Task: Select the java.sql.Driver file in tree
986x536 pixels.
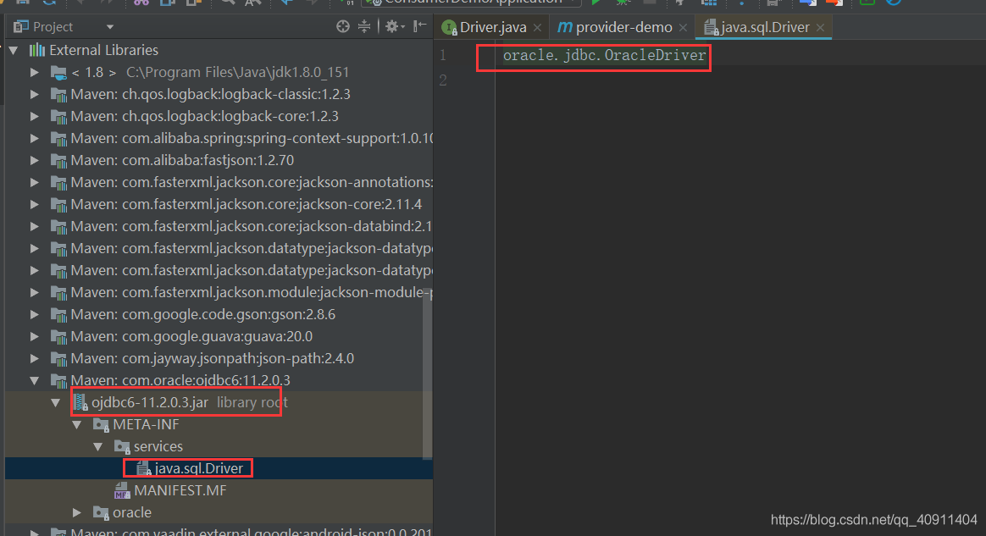Action: point(219,468)
